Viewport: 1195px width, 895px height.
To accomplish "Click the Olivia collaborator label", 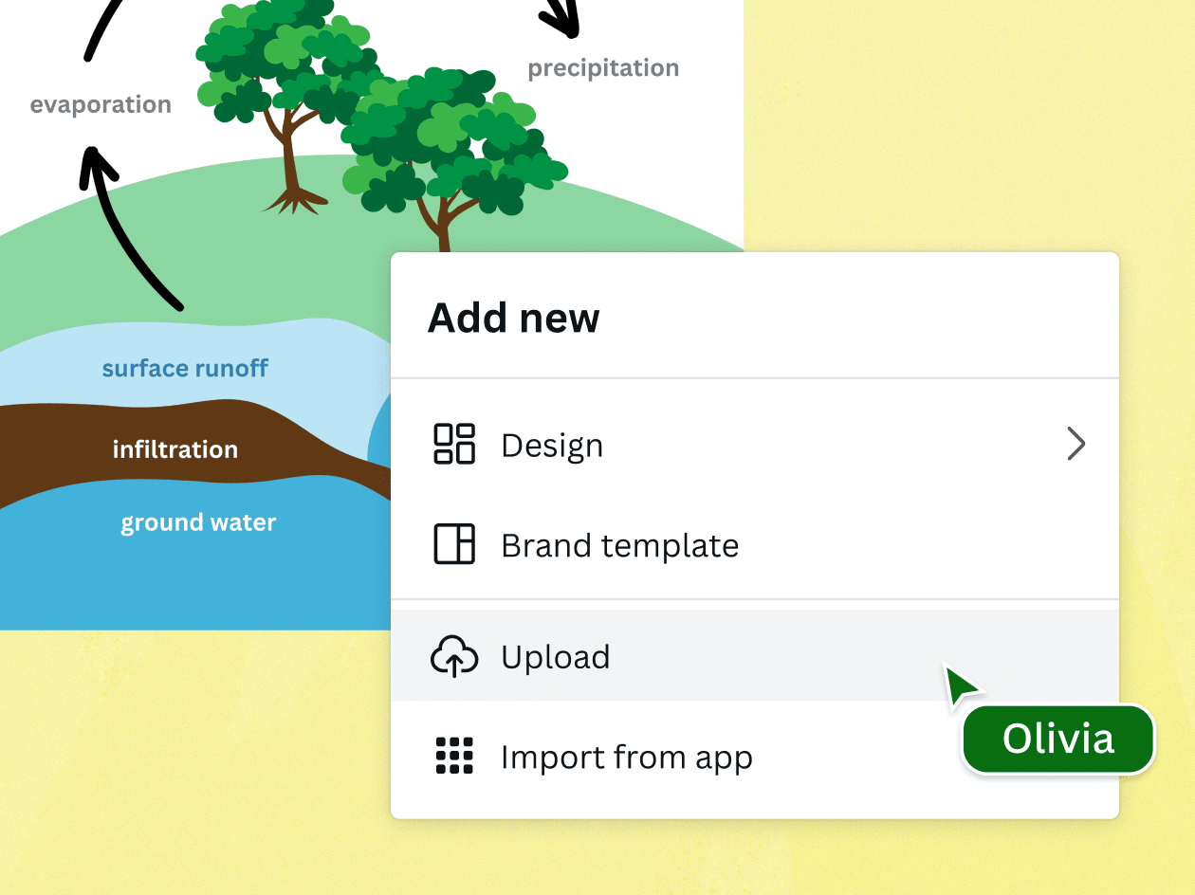I will coord(1057,740).
